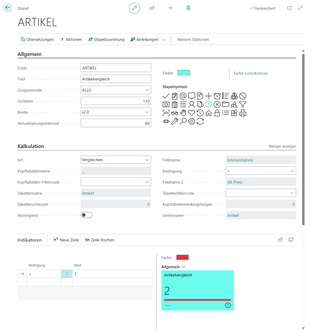313x330 pixels.
Task: Open the page in a new window
Action: coord(290,8)
